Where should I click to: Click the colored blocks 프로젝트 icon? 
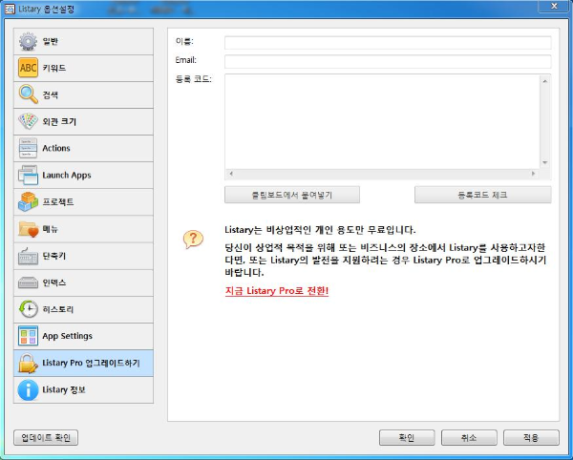point(28,202)
